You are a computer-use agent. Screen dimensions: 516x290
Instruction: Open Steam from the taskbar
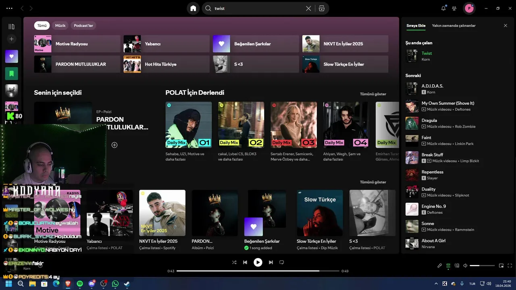(x=127, y=284)
